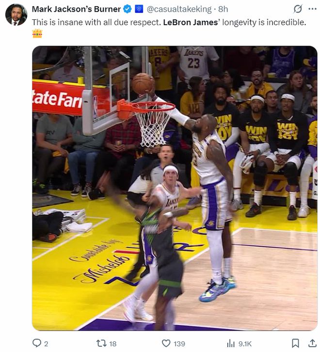
Task: Open the reply comment icon
Action: tap(37, 343)
